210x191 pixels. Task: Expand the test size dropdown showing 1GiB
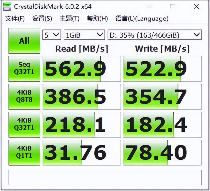coord(84,35)
